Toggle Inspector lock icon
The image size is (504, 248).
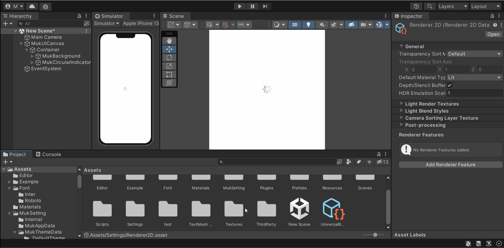[492, 16]
